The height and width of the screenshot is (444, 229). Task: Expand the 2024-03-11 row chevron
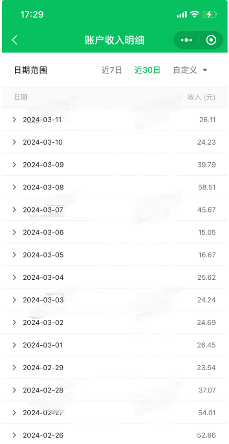[x=15, y=120]
